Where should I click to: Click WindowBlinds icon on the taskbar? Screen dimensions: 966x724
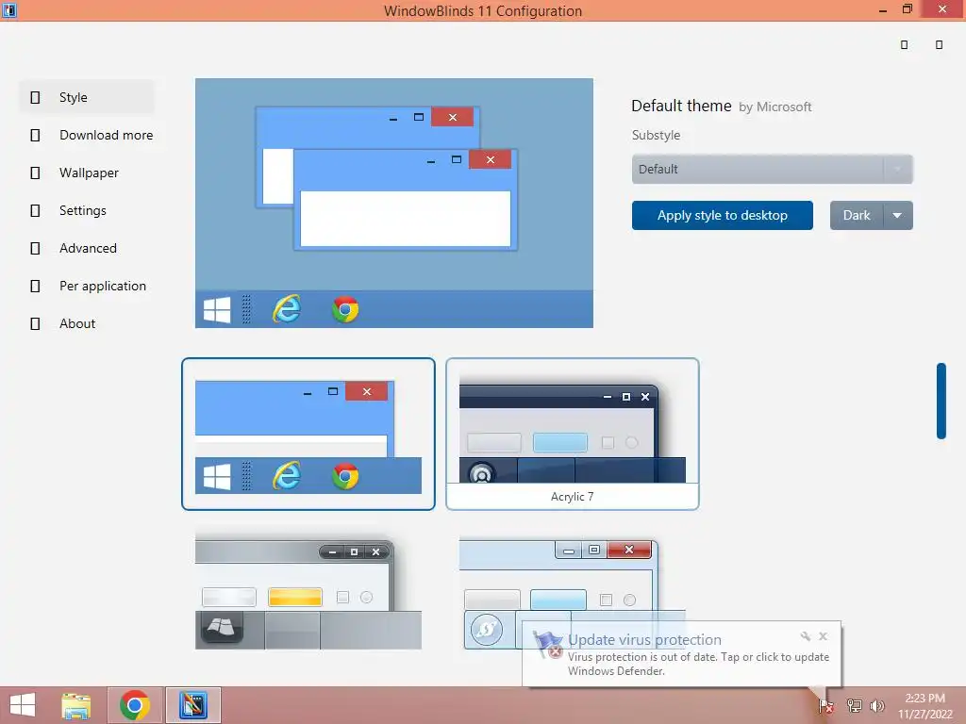193,705
